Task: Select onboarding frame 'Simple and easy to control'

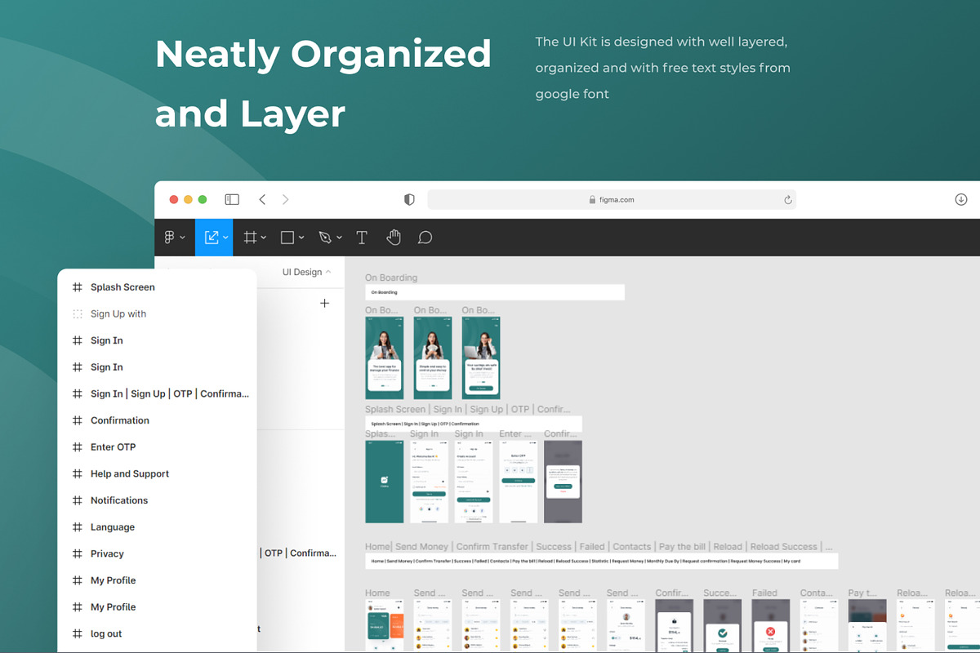Action: point(433,358)
